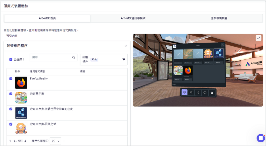This screenshot has width=266, height=146.
Task: Open the rows per page dropdown
Action: (55, 141)
